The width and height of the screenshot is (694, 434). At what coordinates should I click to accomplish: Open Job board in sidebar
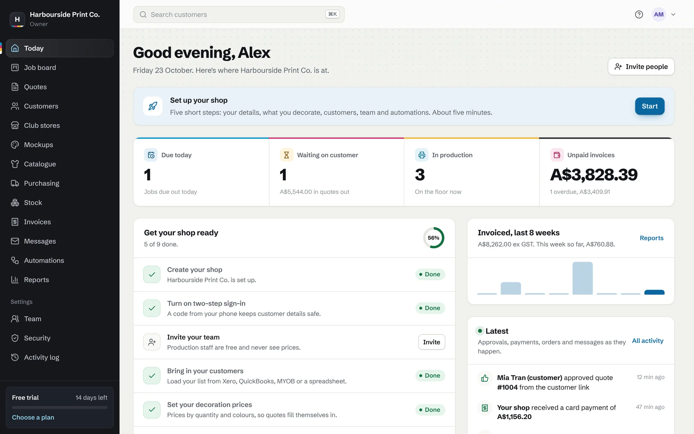[60, 68]
